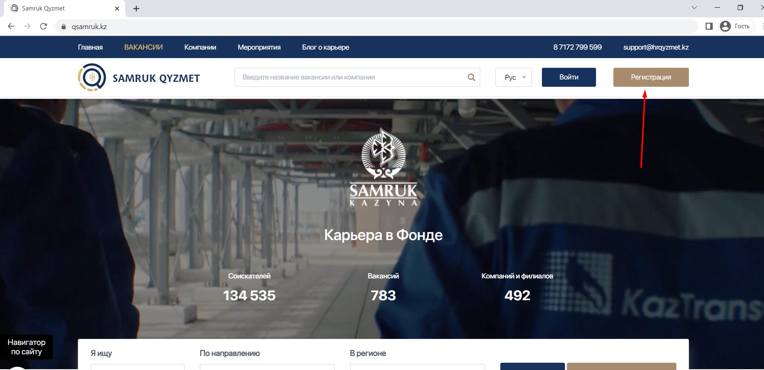
Task: Toggle the browser side panel icon
Action: click(x=709, y=26)
